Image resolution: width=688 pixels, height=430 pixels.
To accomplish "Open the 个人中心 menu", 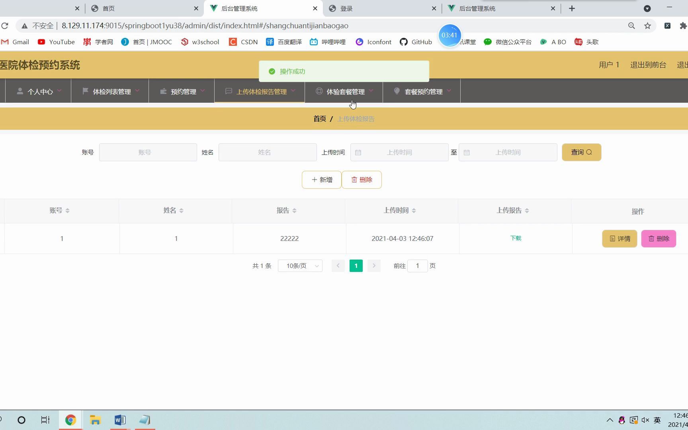I will pyautogui.click(x=39, y=92).
